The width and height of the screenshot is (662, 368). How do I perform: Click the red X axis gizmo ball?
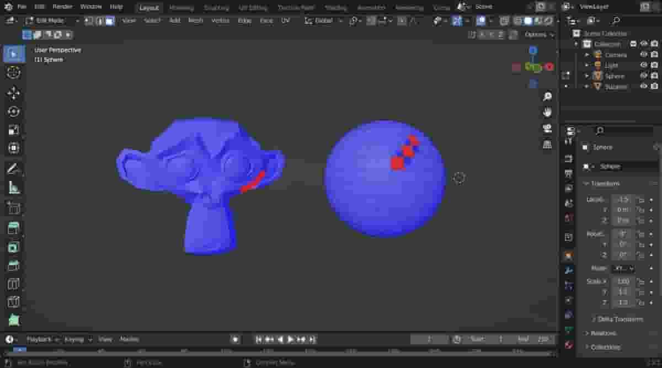[x=549, y=67]
